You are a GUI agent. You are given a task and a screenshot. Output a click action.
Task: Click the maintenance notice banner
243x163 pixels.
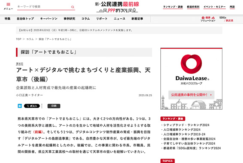point(119,30)
